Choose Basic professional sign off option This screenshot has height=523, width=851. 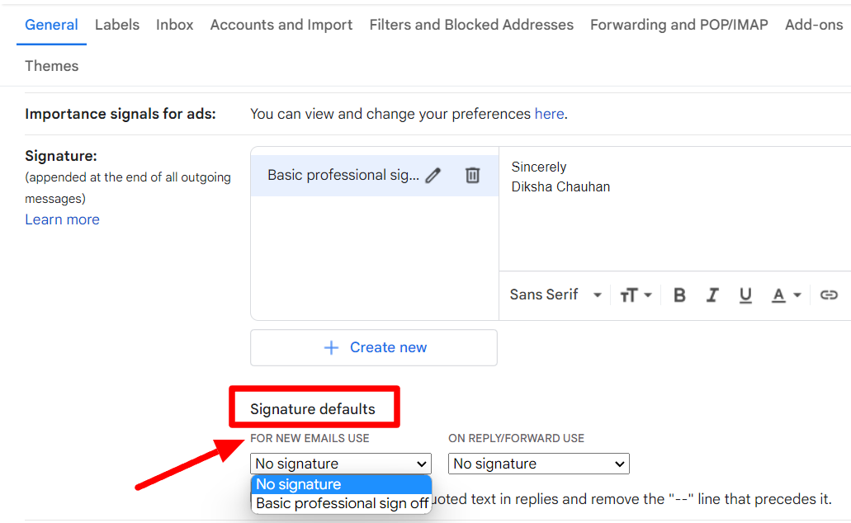click(342, 503)
